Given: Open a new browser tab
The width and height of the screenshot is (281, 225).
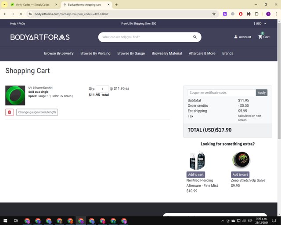Looking at the screenshot, I should coord(116,5).
